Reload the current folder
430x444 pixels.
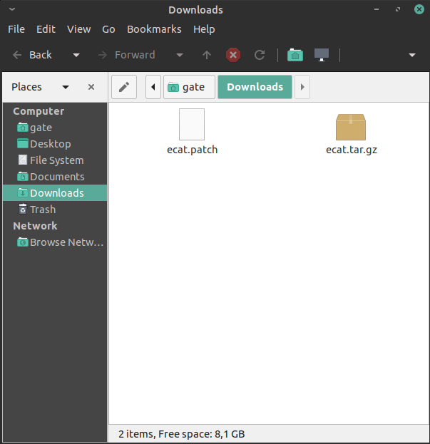260,55
